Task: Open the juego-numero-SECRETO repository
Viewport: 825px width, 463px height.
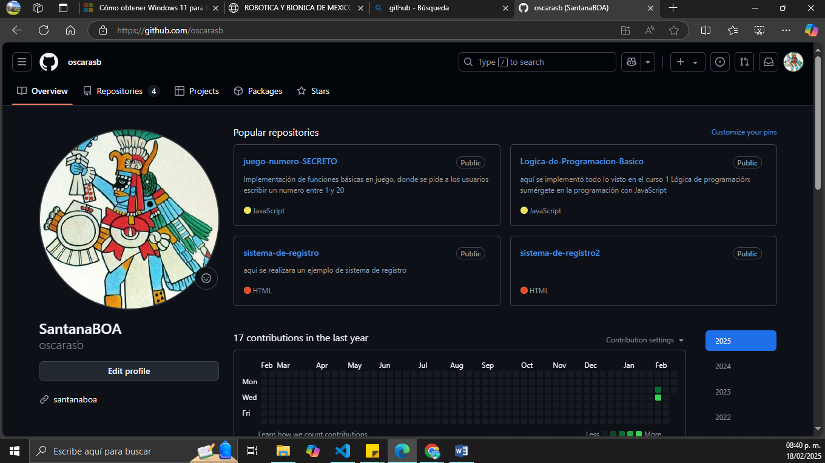Action: (290, 161)
